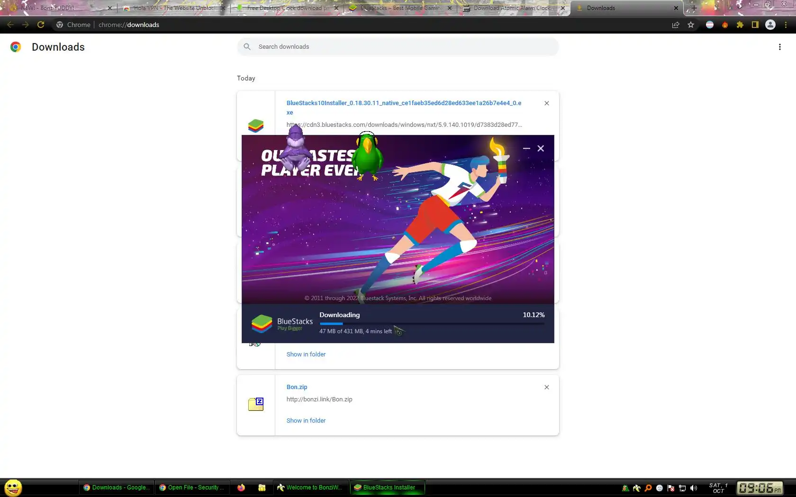Click the orange magnifier tray icon

pyautogui.click(x=648, y=488)
